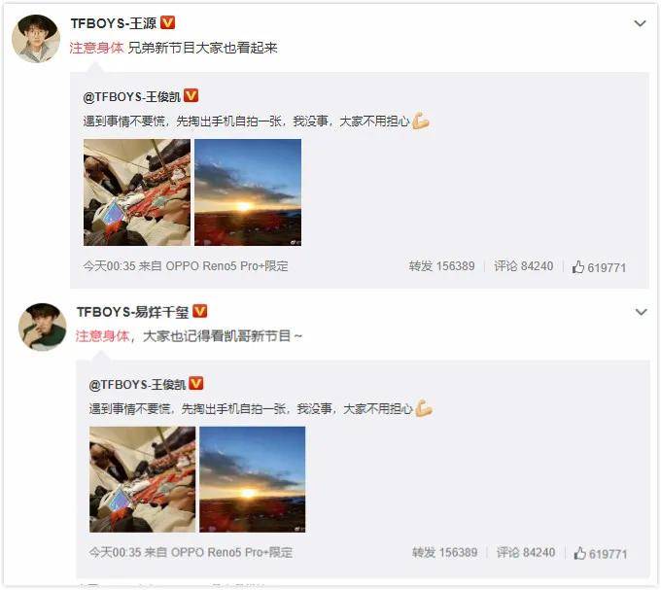View the sunset photo in first repost
This screenshot has width=661, height=590.
pos(248,192)
